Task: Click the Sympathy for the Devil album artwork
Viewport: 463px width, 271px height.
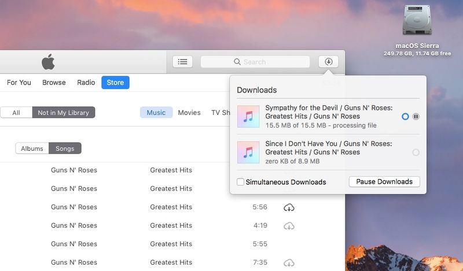Action: (248, 117)
